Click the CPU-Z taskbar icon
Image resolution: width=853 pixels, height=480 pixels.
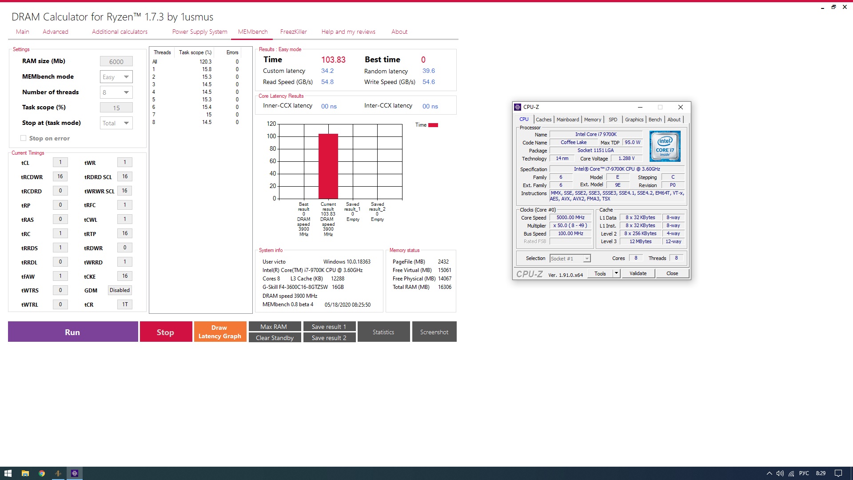coord(75,473)
